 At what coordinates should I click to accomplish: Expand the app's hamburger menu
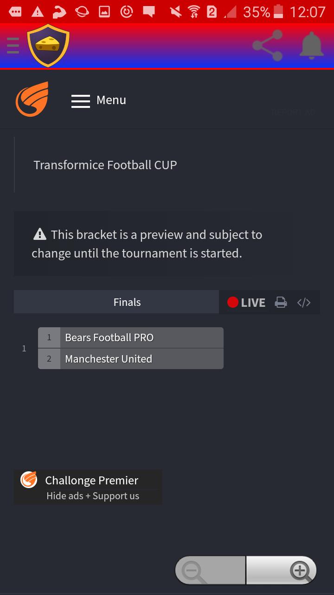(13, 45)
